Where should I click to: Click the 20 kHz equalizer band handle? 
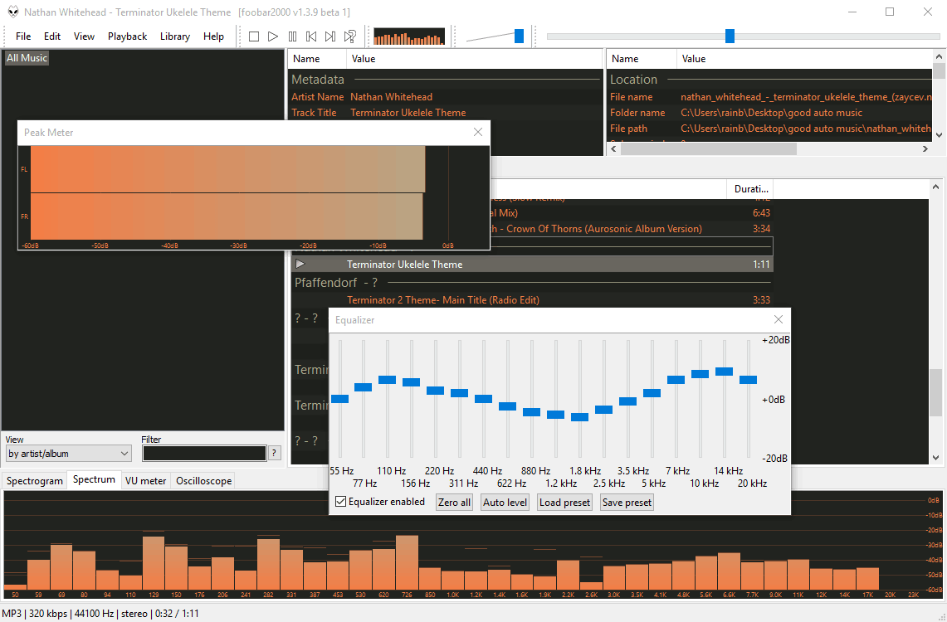[x=749, y=380]
